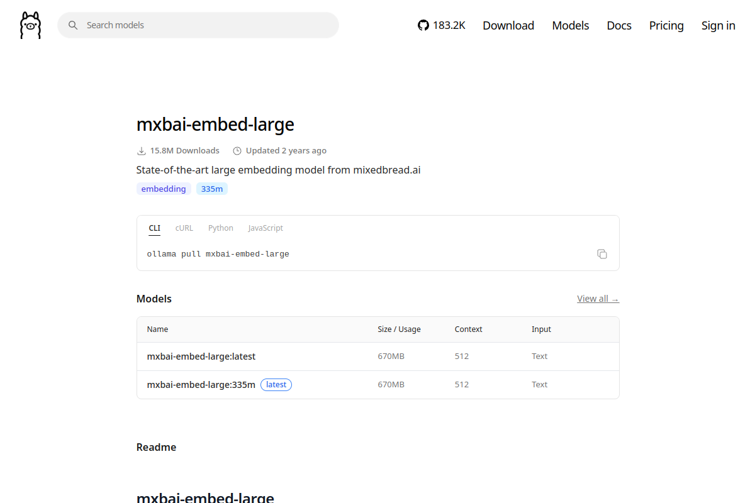Click the Context column header

(469, 329)
